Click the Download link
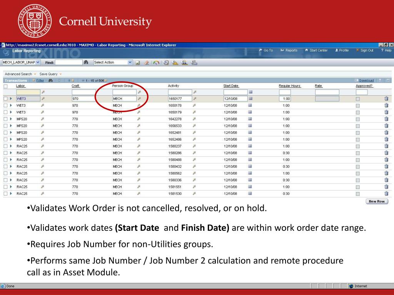Screen dimensions: 394x295 pos(366,81)
